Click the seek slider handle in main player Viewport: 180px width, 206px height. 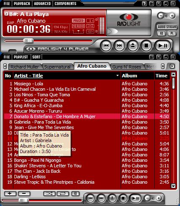[x=28, y=41]
